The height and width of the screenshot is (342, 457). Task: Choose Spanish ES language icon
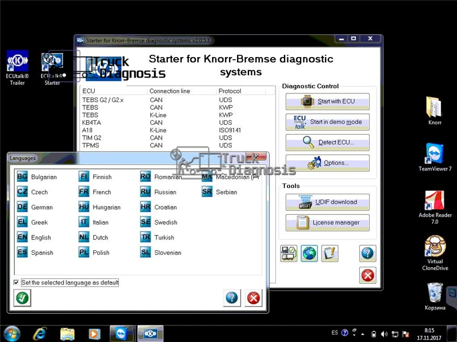pyautogui.click(x=22, y=252)
